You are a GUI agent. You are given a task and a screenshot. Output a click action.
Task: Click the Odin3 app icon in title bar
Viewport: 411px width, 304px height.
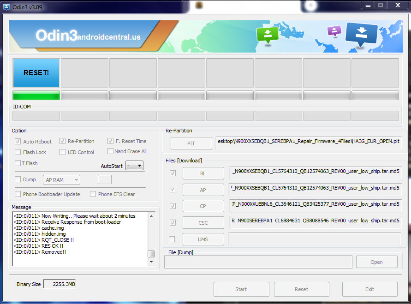coord(6,7)
